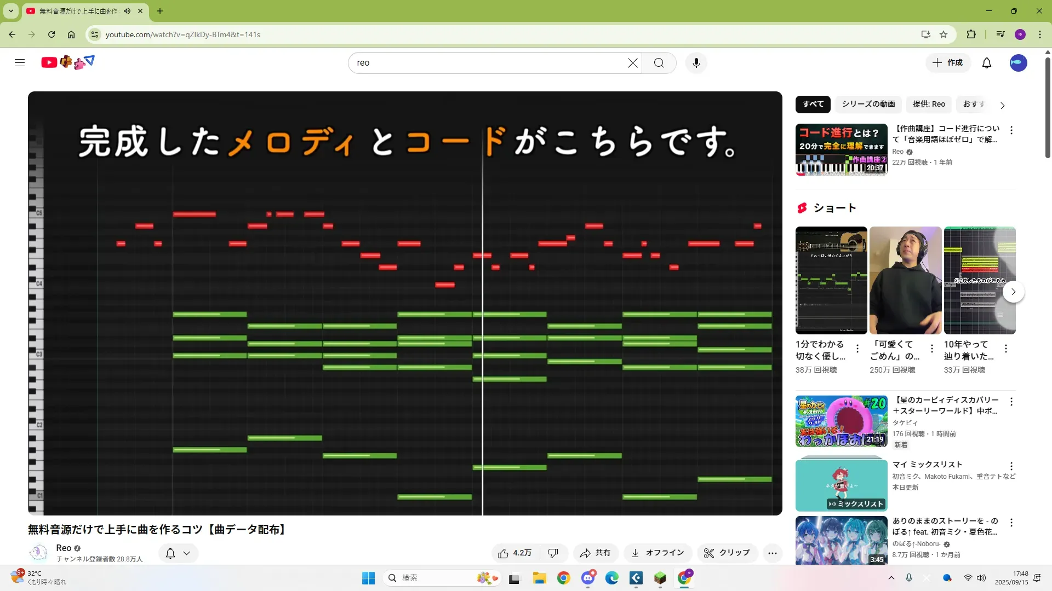Open more actions ellipsis below video

tap(772, 553)
